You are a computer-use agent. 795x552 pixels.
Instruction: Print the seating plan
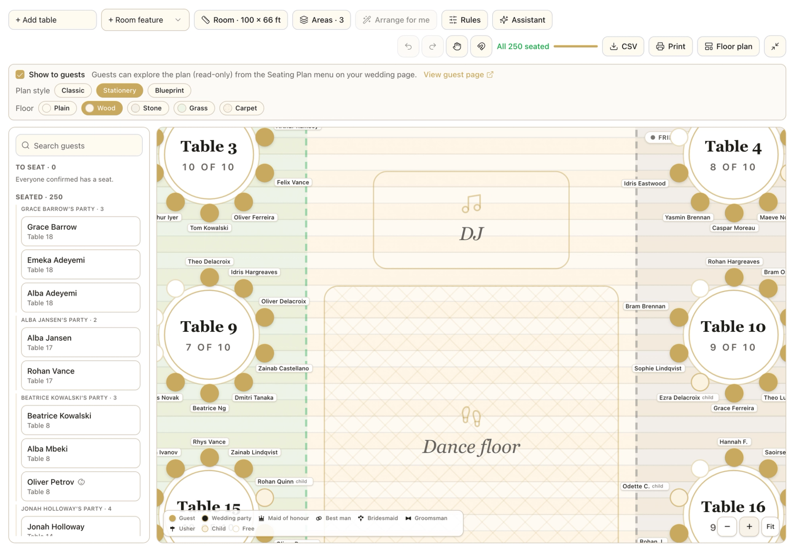click(x=670, y=46)
